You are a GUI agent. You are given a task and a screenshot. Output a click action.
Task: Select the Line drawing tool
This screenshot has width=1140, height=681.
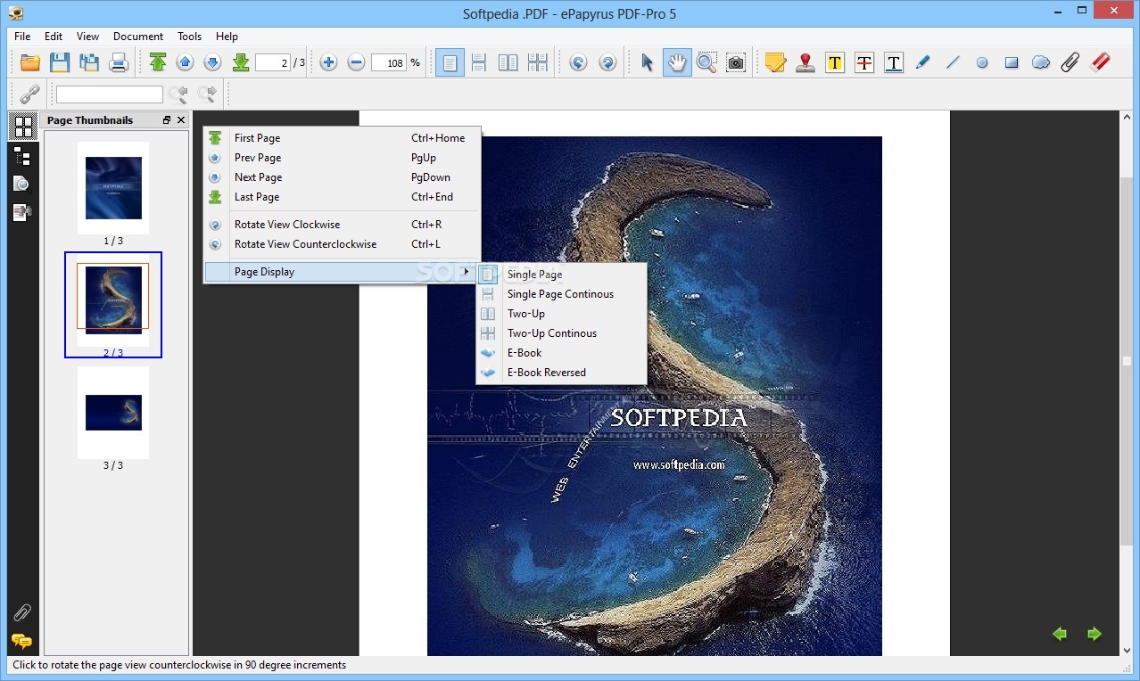[953, 62]
